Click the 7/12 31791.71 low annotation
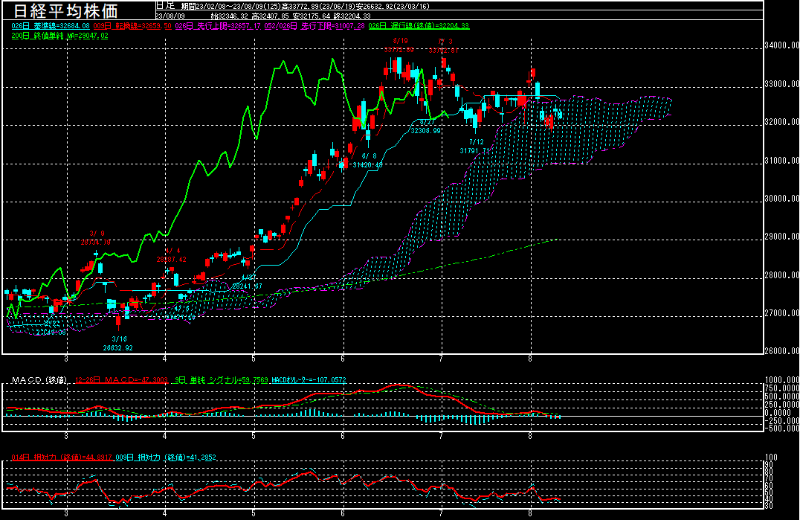The height and width of the screenshot is (520, 800). 475,147
